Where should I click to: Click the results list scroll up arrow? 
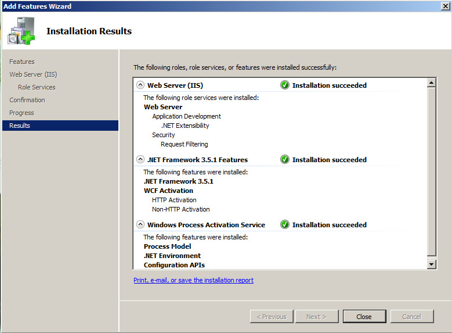(431, 83)
